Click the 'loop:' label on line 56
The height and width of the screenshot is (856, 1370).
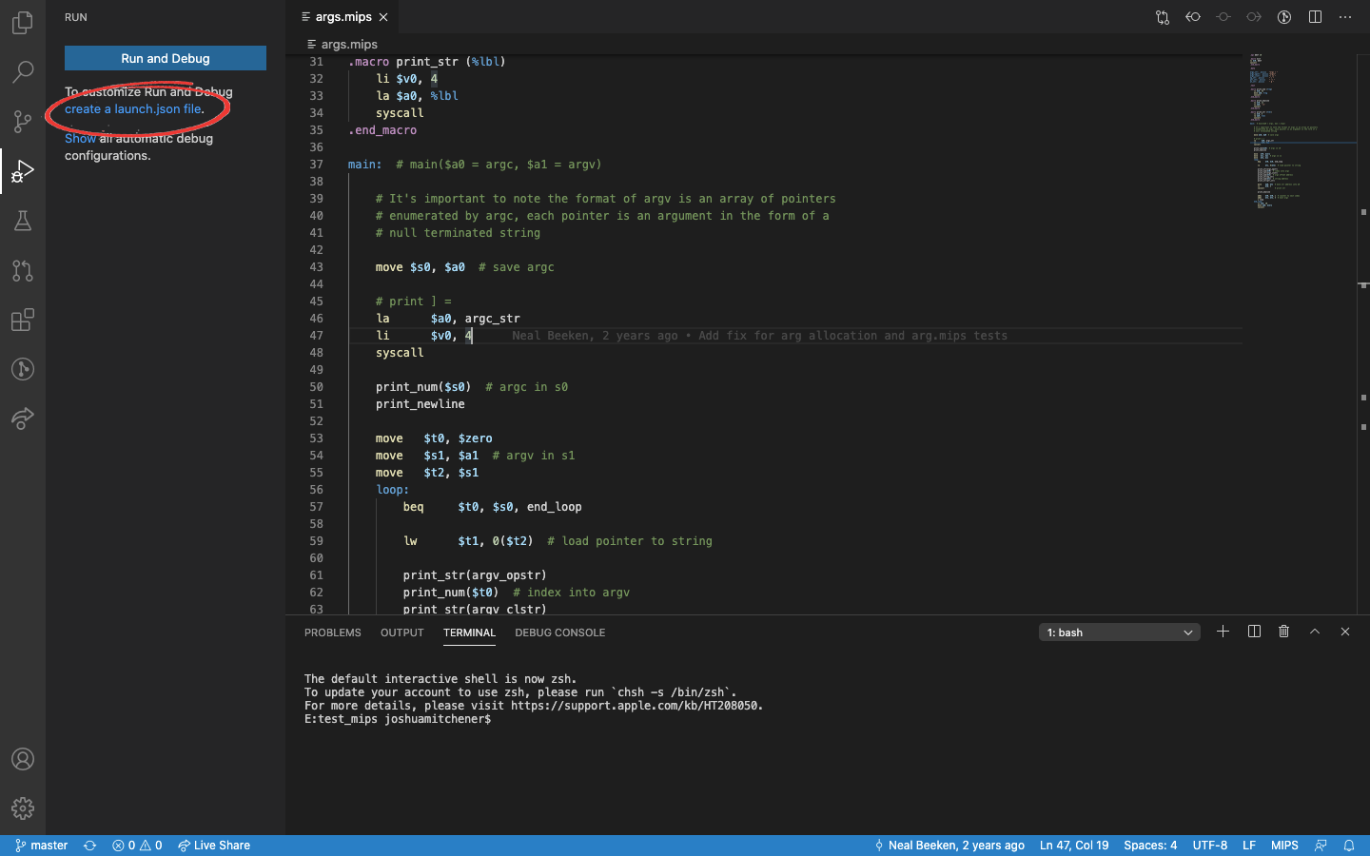[x=392, y=490]
